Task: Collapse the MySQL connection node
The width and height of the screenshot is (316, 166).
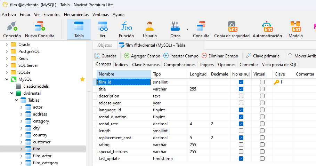Action: pyautogui.click(x=7, y=79)
